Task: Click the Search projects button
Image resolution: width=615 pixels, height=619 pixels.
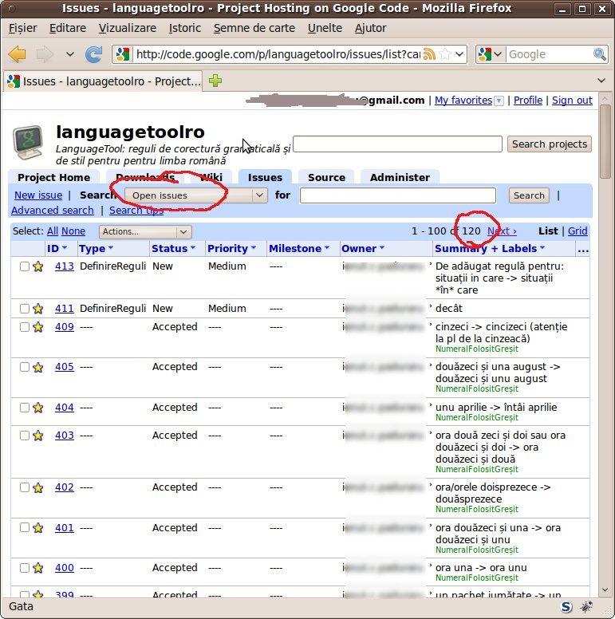Action: (x=550, y=144)
